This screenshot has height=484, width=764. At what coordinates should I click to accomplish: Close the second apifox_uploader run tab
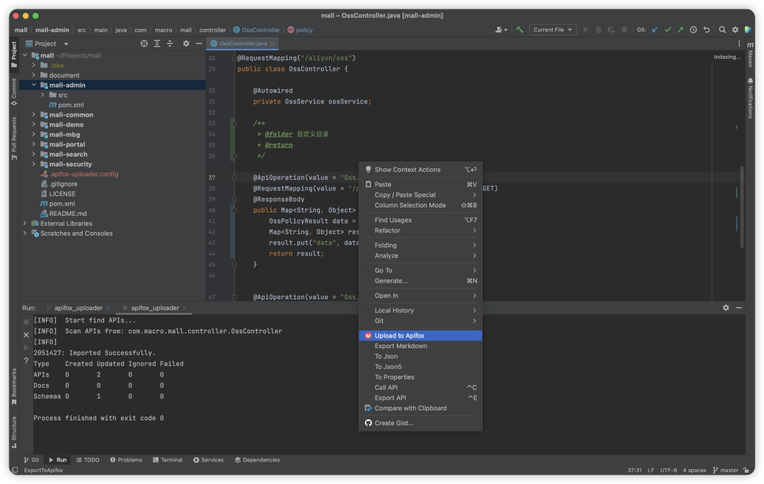185,308
